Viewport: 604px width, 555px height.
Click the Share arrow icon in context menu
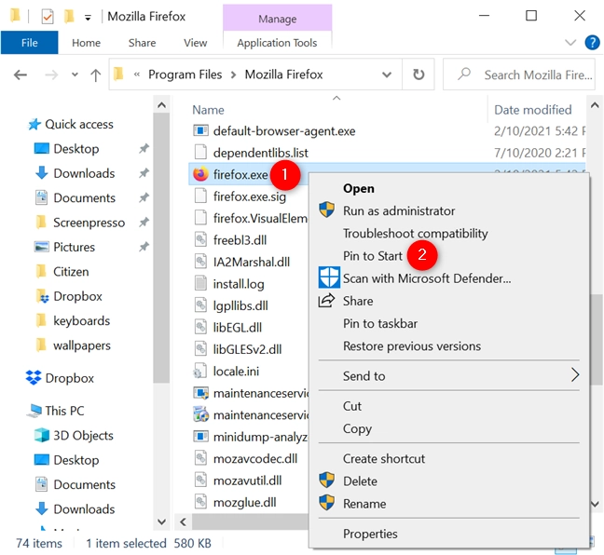click(326, 301)
